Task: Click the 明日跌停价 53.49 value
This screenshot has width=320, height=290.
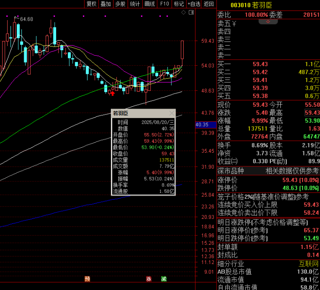Action: click(311, 238)
